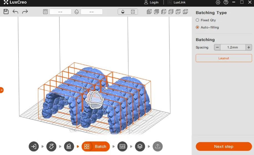Go to the Orient step icon
This screenshot has height=155, width=254.
(51, 146)
